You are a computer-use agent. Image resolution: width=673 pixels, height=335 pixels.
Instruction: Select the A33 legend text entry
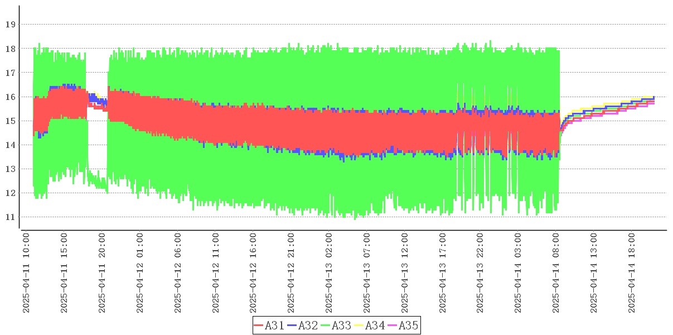click(x=341, y=325)
